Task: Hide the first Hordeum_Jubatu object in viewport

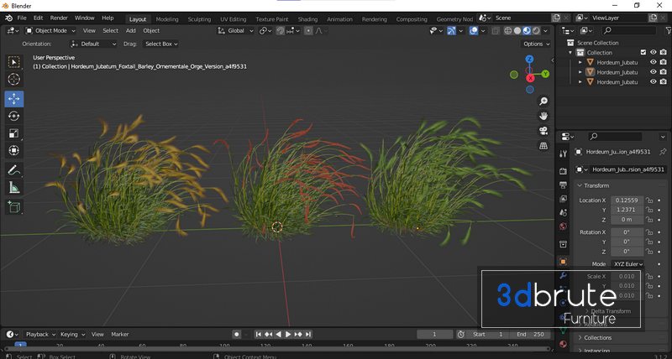Action: coord(654,62)
